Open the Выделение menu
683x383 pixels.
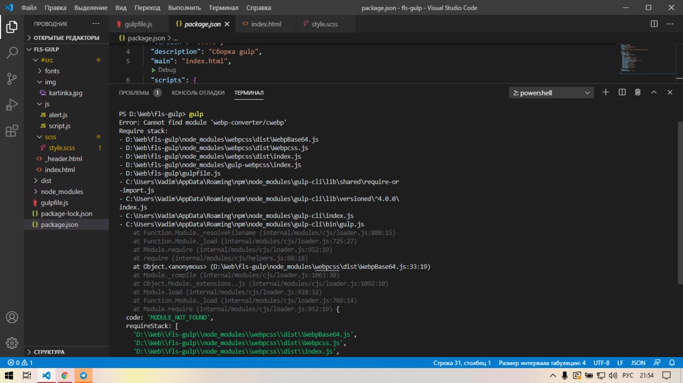91,8
